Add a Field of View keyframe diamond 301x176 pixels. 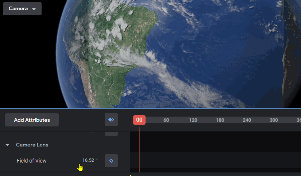[x=111, y=161]
